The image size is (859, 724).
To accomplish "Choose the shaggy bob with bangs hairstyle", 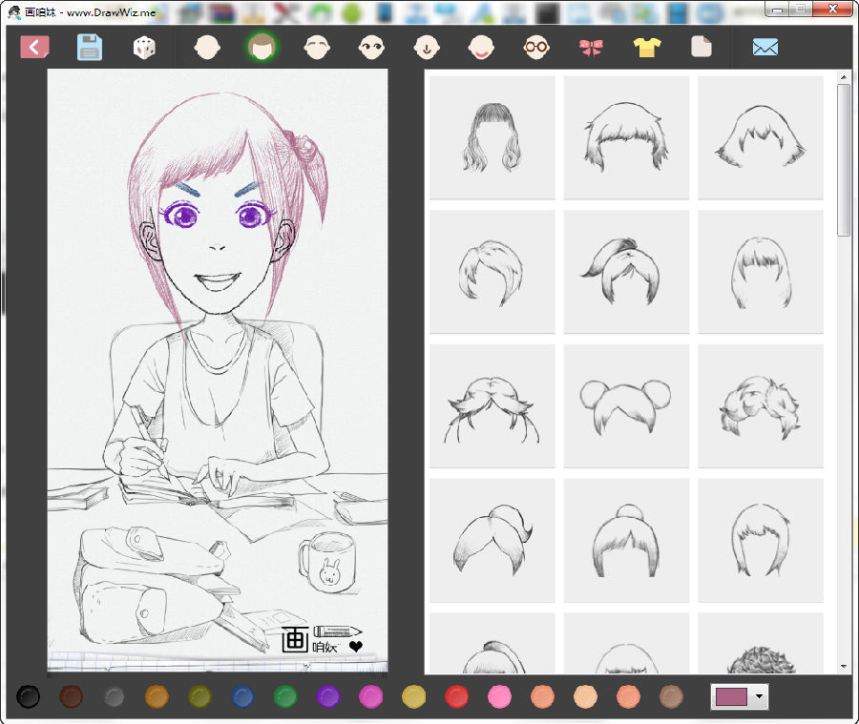I will tap(626, 137).
